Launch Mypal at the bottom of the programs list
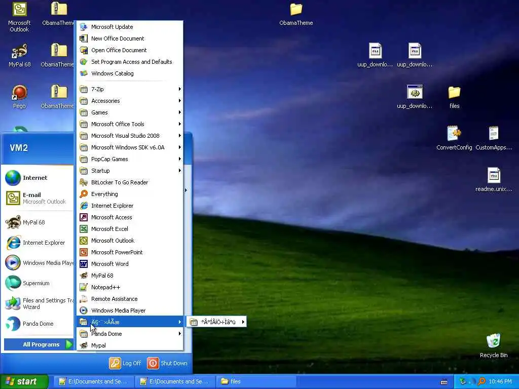Screen dimensions: 519x389 130,345
